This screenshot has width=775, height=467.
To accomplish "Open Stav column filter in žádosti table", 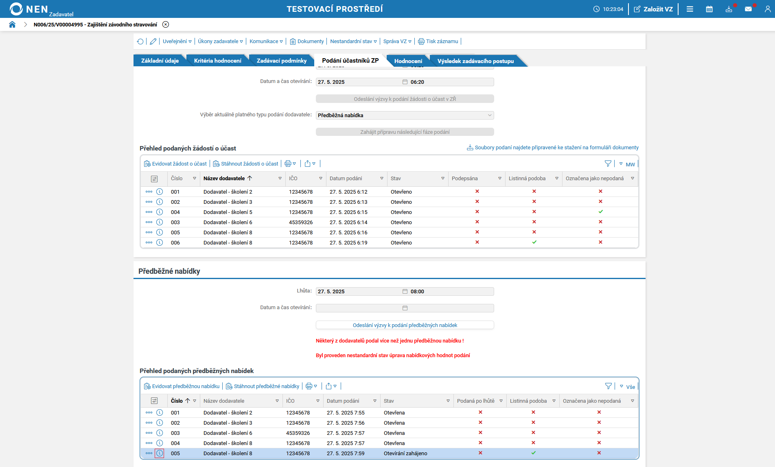I will click(443, 179).
